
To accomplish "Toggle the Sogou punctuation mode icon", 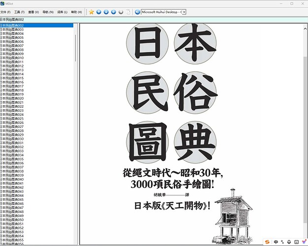I will (x=282, y=242).
